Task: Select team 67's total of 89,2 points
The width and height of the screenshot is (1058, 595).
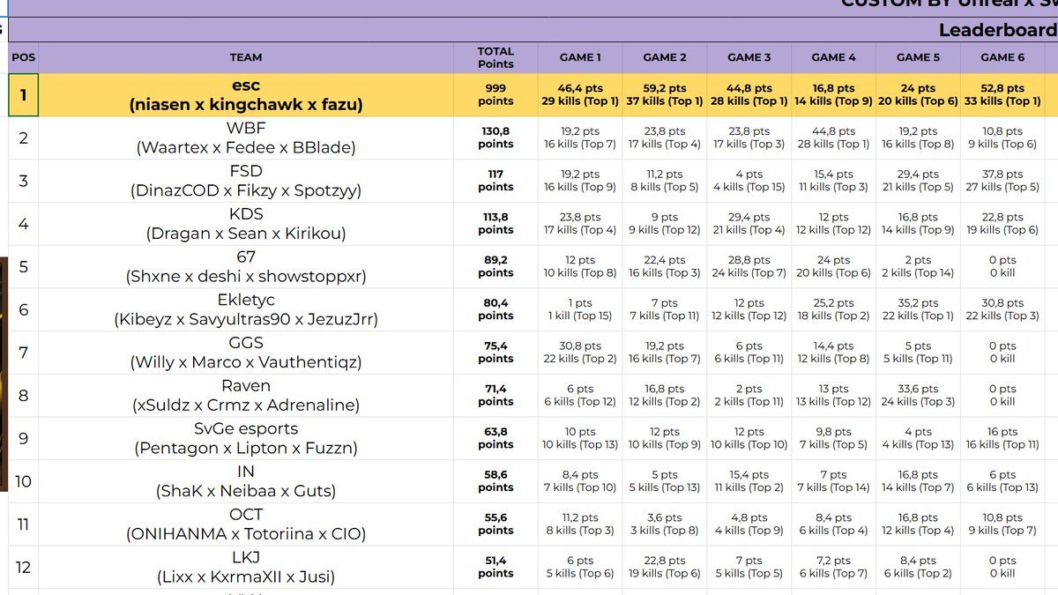Action: 495,267
